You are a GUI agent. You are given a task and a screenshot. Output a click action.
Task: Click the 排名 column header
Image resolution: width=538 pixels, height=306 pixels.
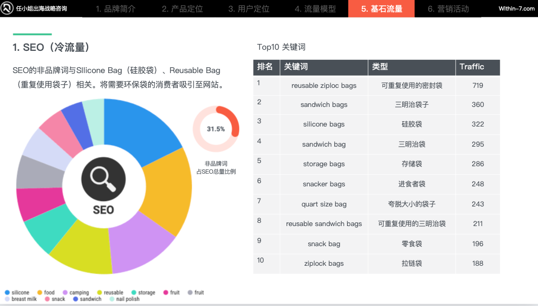[266, 67]
